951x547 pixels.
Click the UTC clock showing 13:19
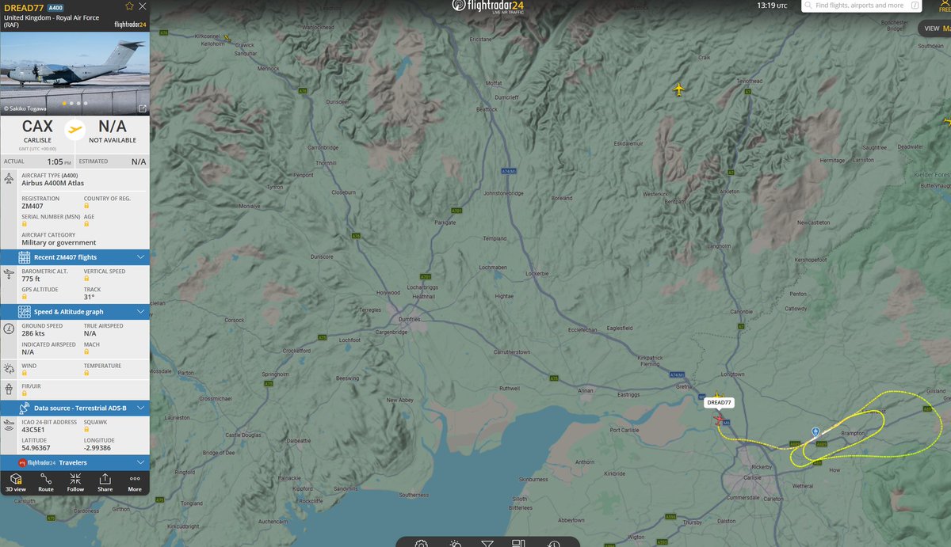pos(772,6)
